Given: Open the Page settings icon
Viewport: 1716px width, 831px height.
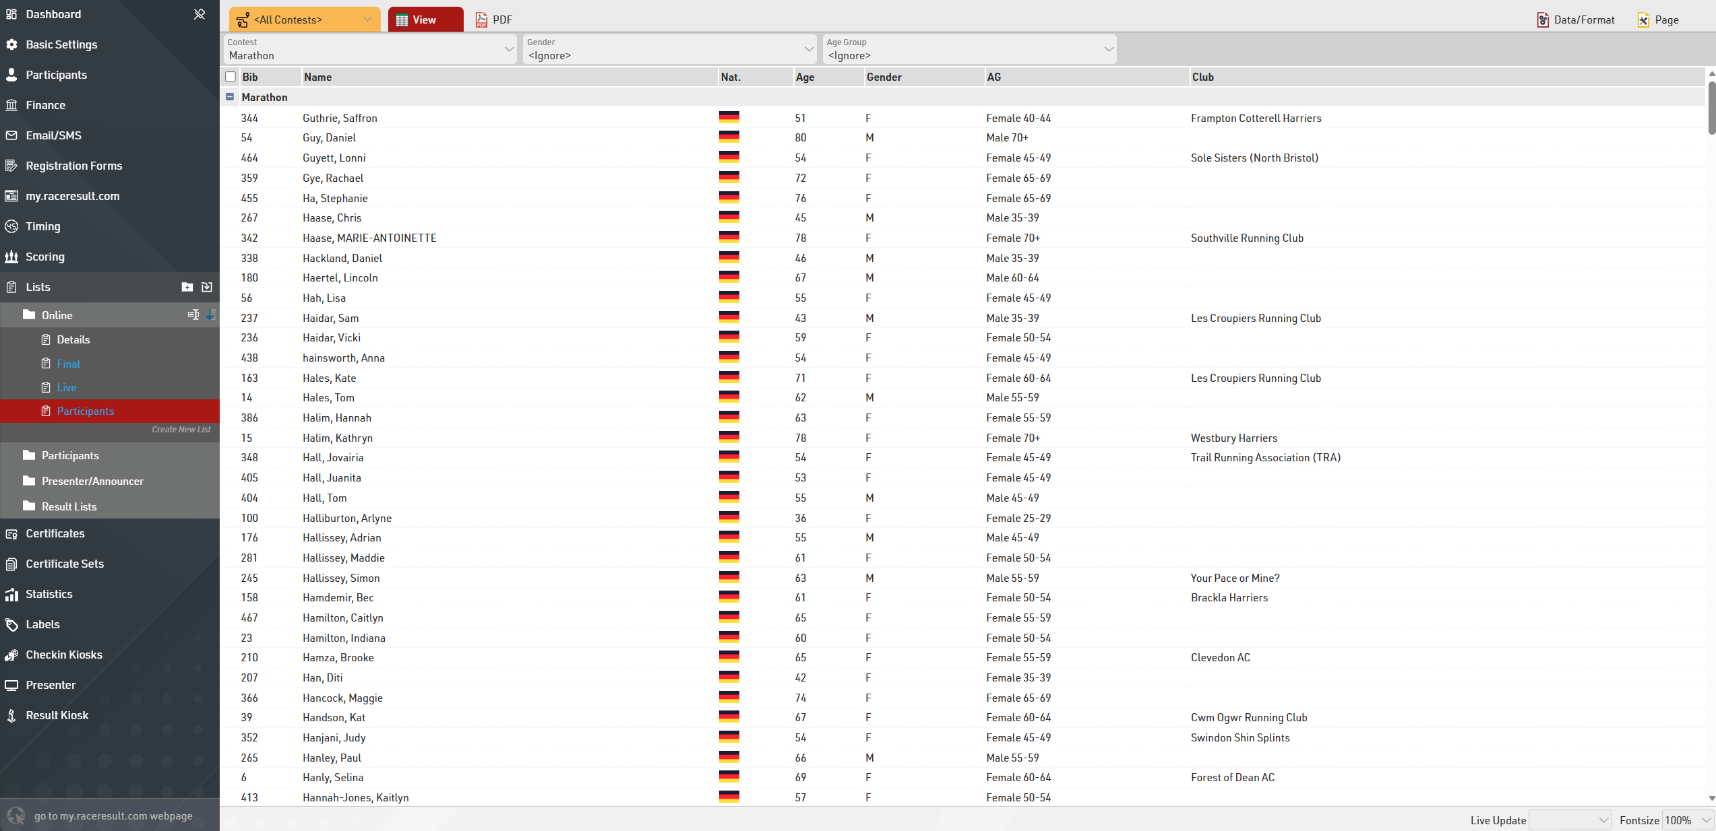Looking at the screenshot, I should [x=1644, y=20].
